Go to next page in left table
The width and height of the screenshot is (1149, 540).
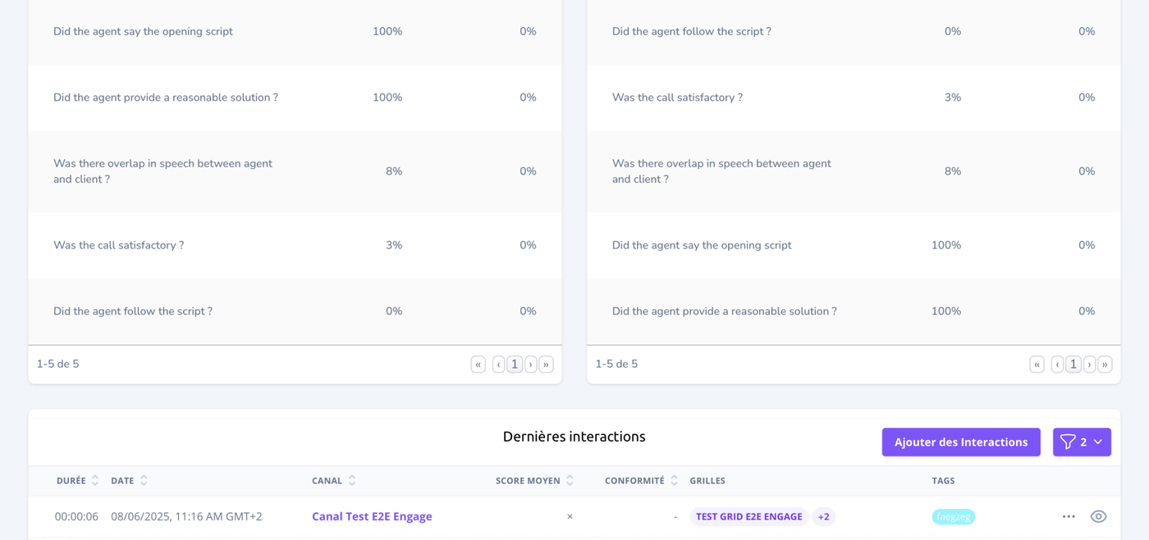[531, 364]
